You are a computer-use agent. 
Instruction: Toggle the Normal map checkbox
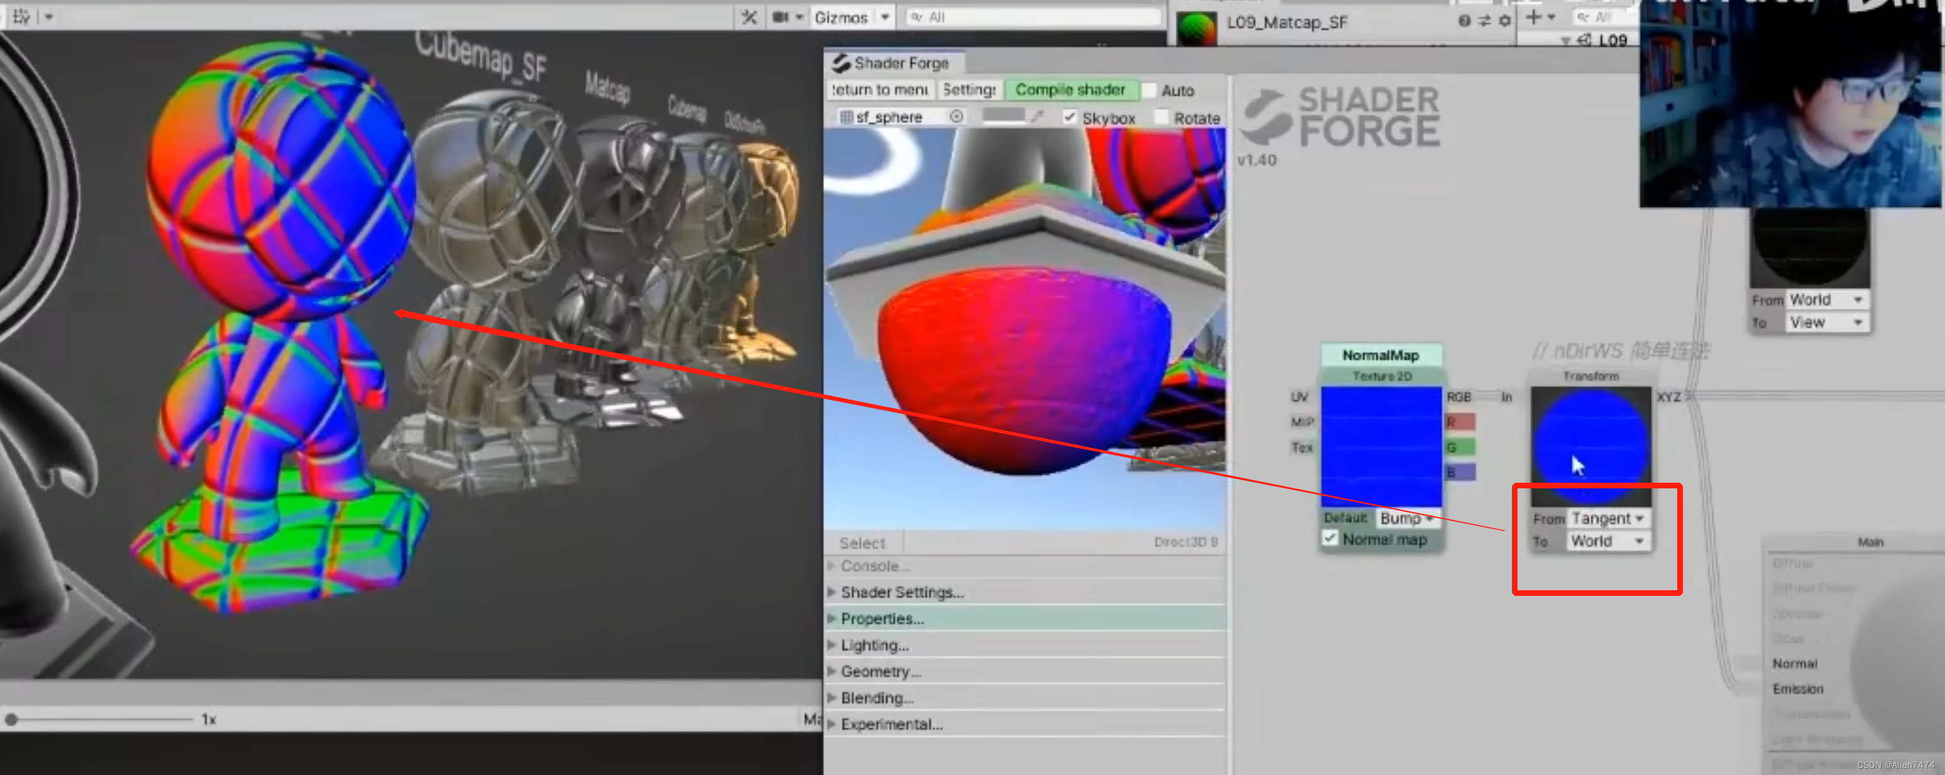pyautogui.click(x=1330, y=538)
